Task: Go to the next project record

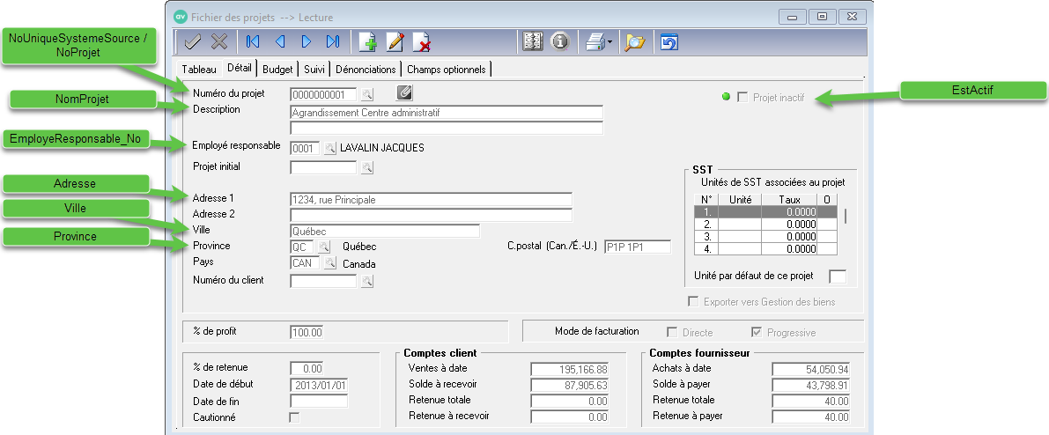Action: [307, 41]
